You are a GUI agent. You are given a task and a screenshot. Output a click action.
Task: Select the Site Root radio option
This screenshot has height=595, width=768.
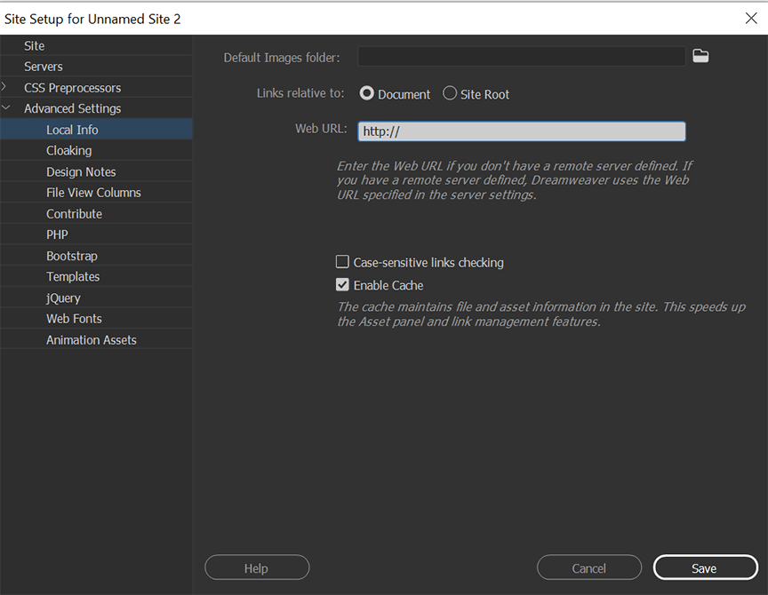click(450, 93)
